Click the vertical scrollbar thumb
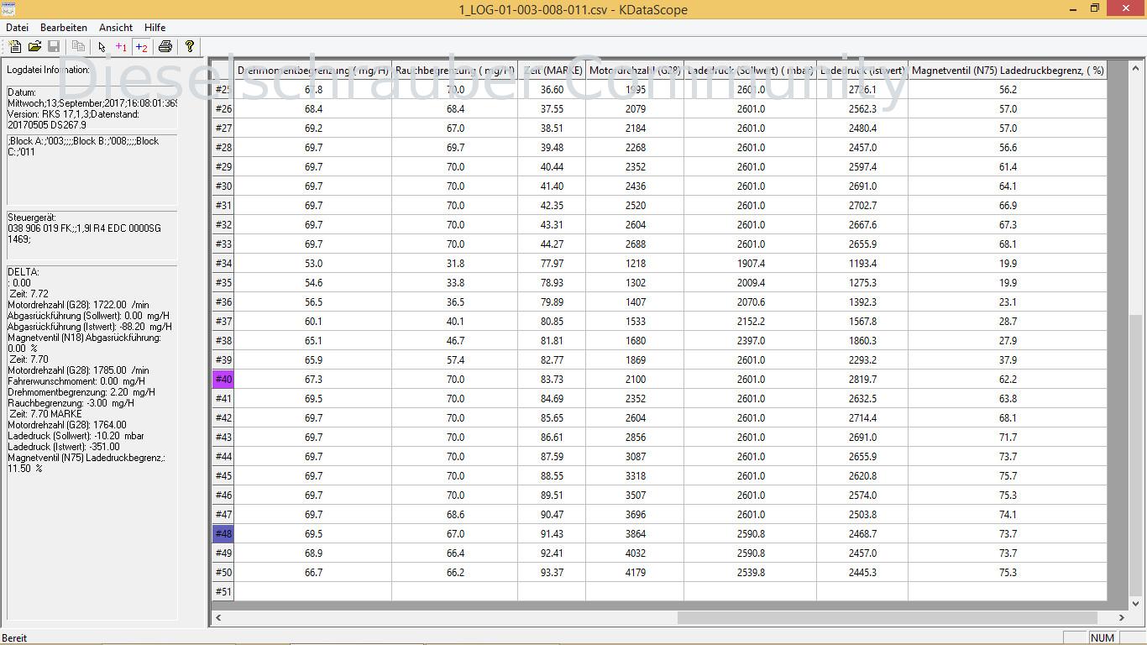 click(1137, 455)
